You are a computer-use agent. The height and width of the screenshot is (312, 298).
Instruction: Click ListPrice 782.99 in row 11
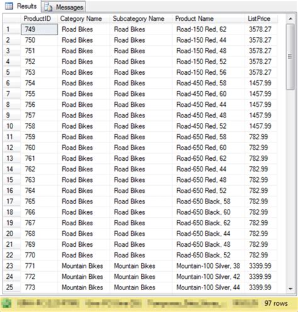click(x=258, y=137)
